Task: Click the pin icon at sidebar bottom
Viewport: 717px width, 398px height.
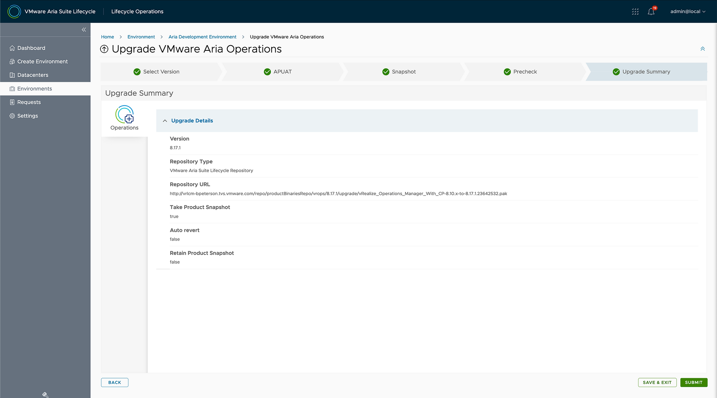Action: (45, 395)
